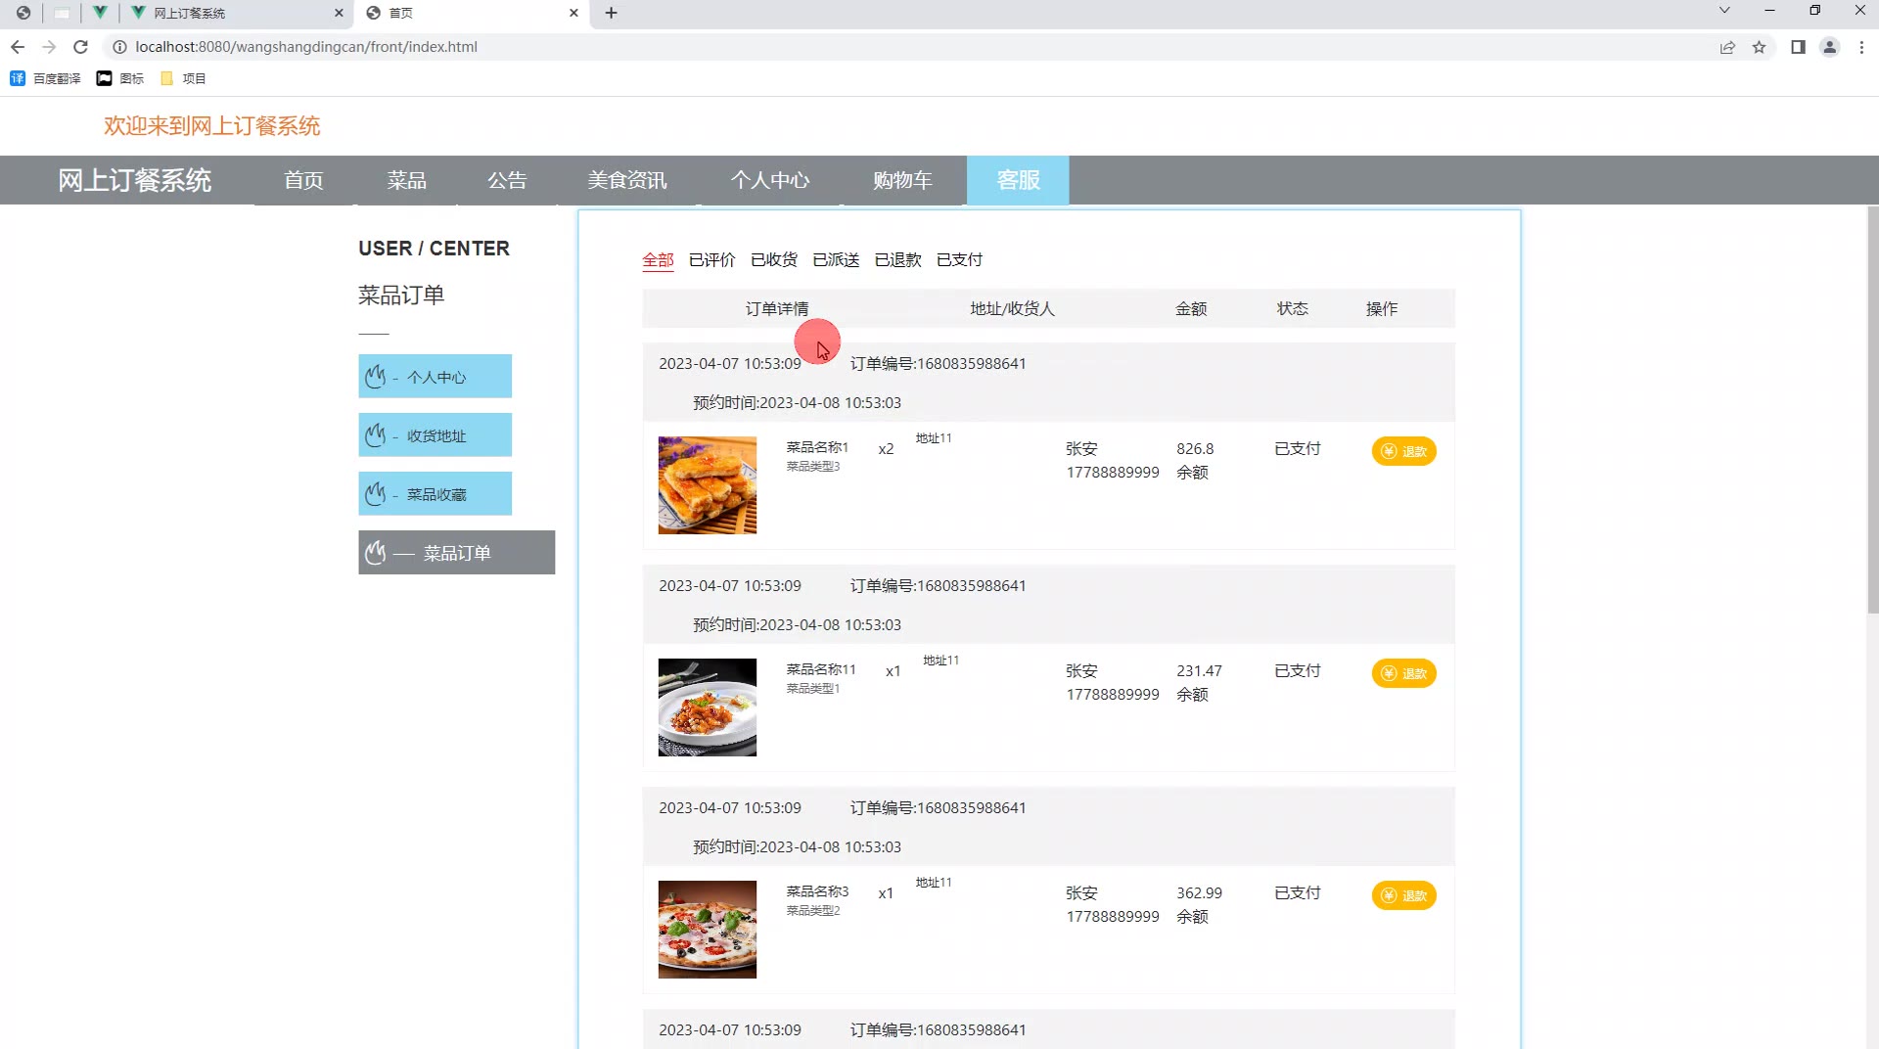Image resolution: width=1879 pixels, height=1049 pixels.
Task: Open the 项目 bookmarks folder
Action: click(183, 78)
